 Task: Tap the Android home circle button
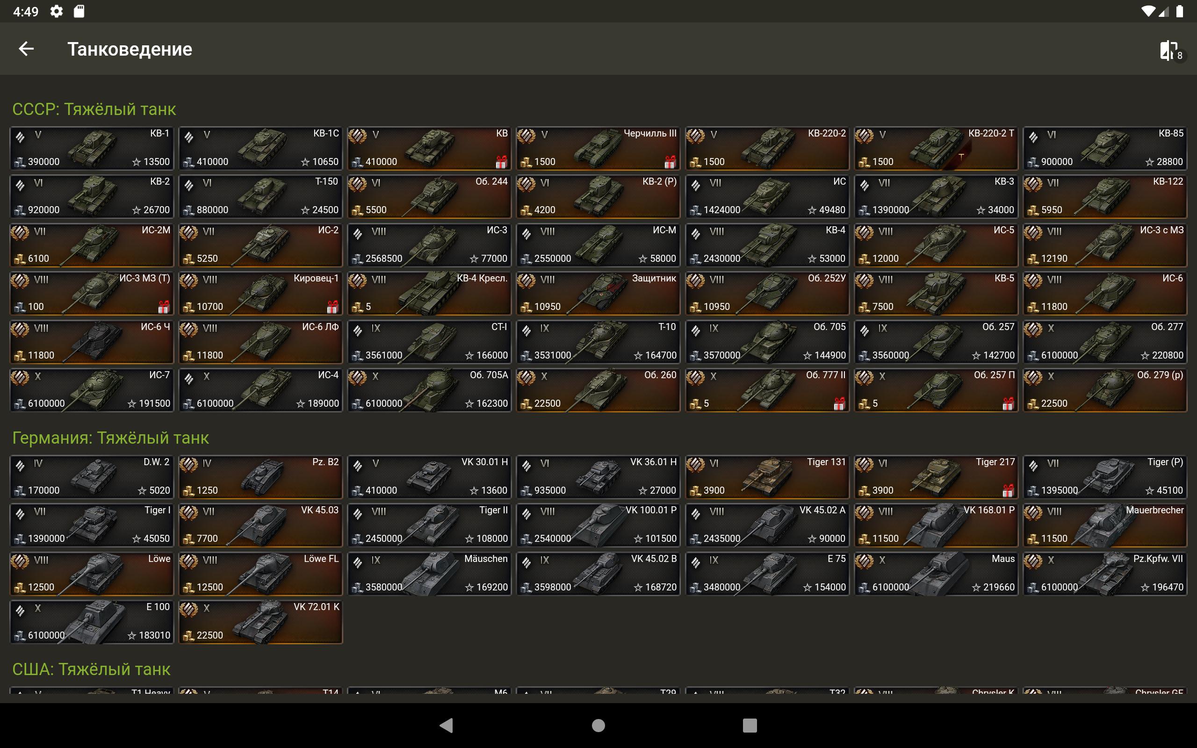pos(598,725)
